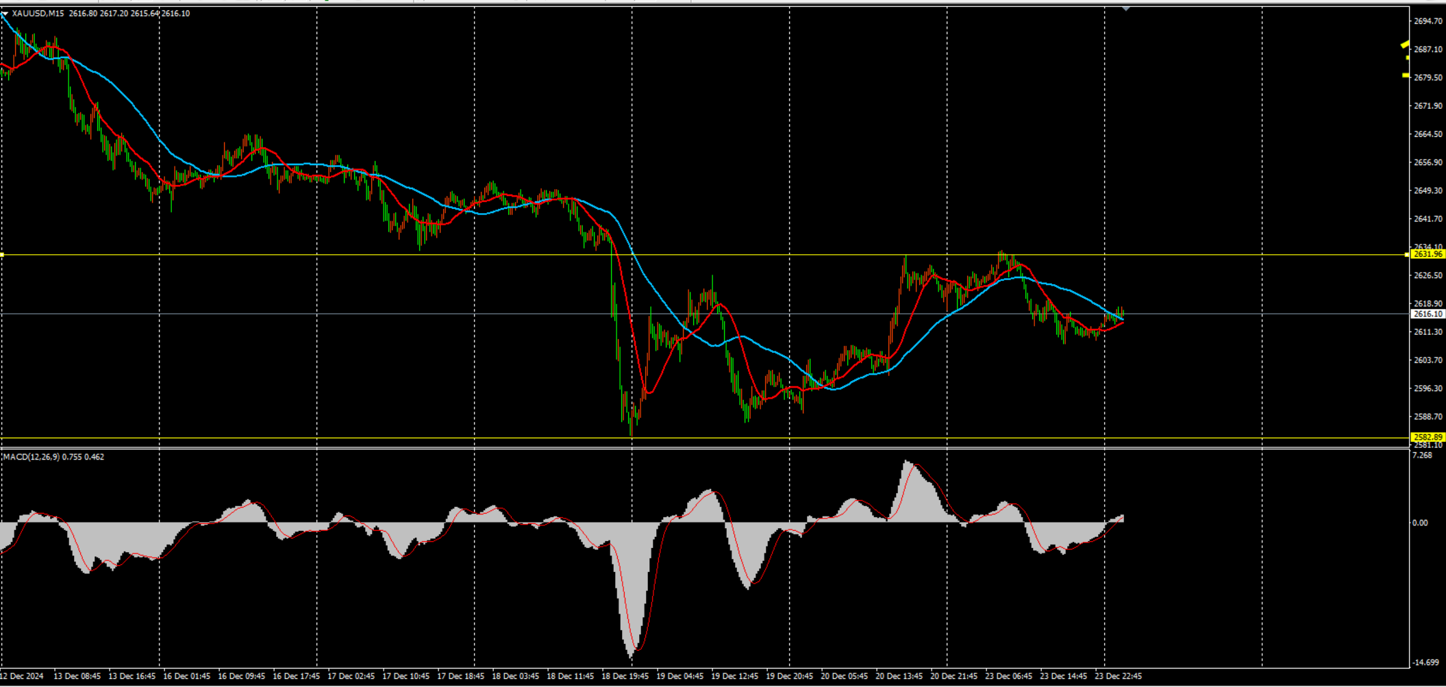Click the 18 Dec 19:45 time label
Image resolution: width=1446 pixels, height=687 pixels.
pyautogui.click(x=625, y=676)
